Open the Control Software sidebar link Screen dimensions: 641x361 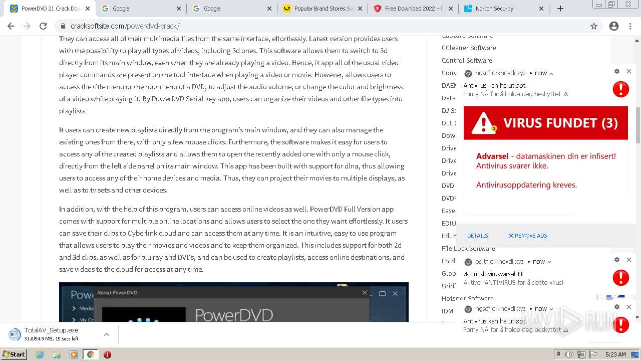coord(467,60)
